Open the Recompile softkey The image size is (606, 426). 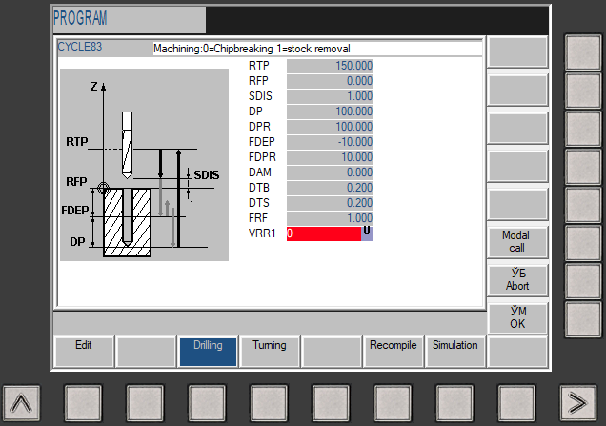click(394, 352)
